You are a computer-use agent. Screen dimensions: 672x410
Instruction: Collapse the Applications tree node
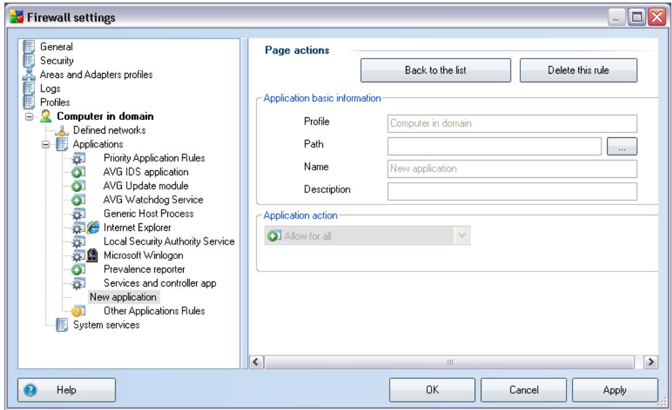pos(46,144)
